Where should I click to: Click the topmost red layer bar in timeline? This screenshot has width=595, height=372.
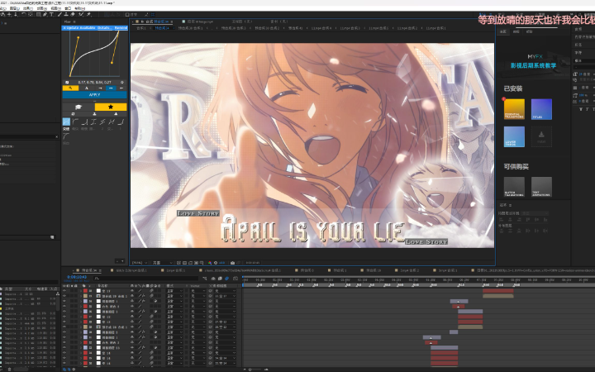pyautogui.click(x=497, y=291)
